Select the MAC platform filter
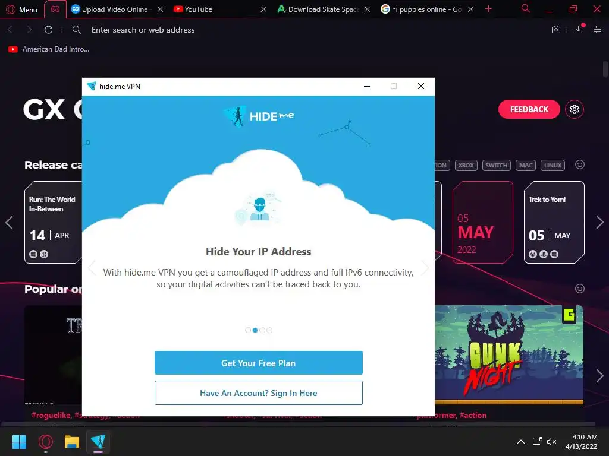This screenshot has height=456, width=609. pyautogui.click(x=526, y=165)
